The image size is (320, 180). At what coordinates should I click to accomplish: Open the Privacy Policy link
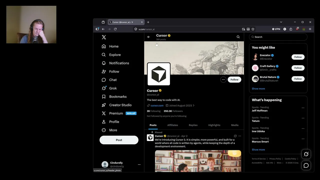[x=275, y=159]
